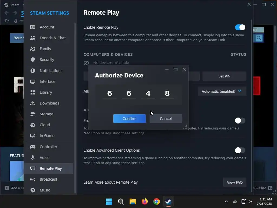Screen dimensions: 277x208
Task: Open Broadcast settings section
Action: [49, 179]
